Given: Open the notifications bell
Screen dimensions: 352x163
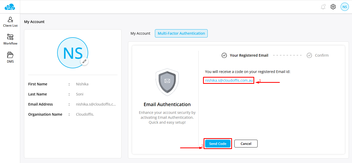Looking at the screenshot, I should point(323,7).
